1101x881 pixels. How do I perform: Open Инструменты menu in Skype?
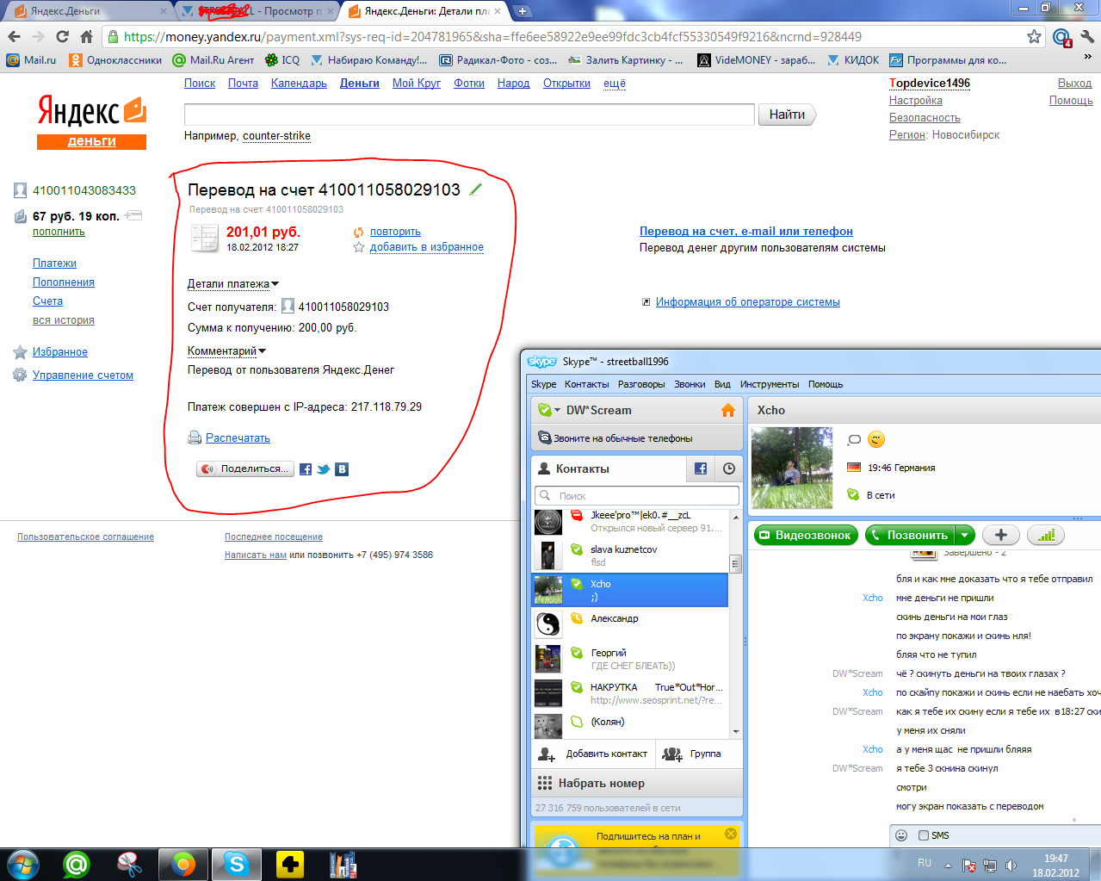point(770,384)
